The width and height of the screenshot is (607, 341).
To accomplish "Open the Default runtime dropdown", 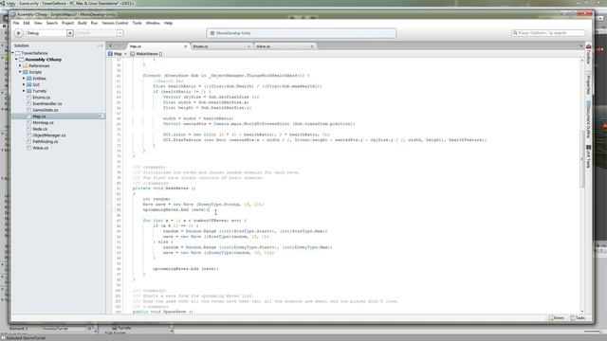I will 99,33.
